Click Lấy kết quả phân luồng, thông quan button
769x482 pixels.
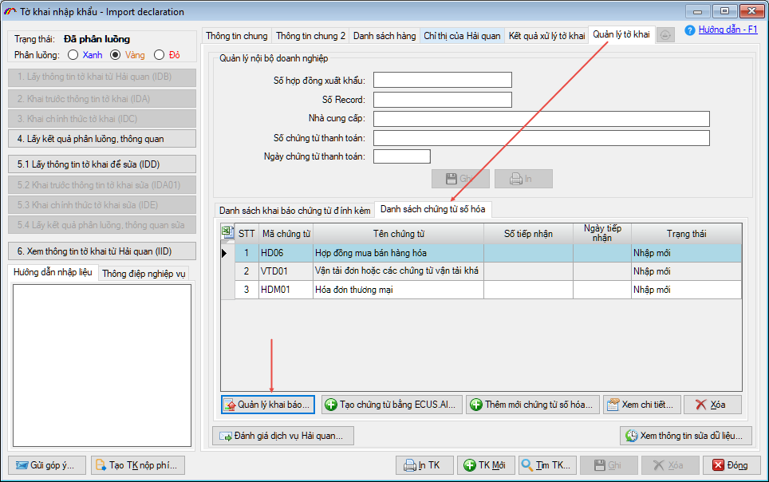pos(102,139)
